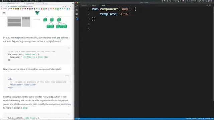
Task: Click the unsaved dot on the active editor tab
Action: click(108, 5)
